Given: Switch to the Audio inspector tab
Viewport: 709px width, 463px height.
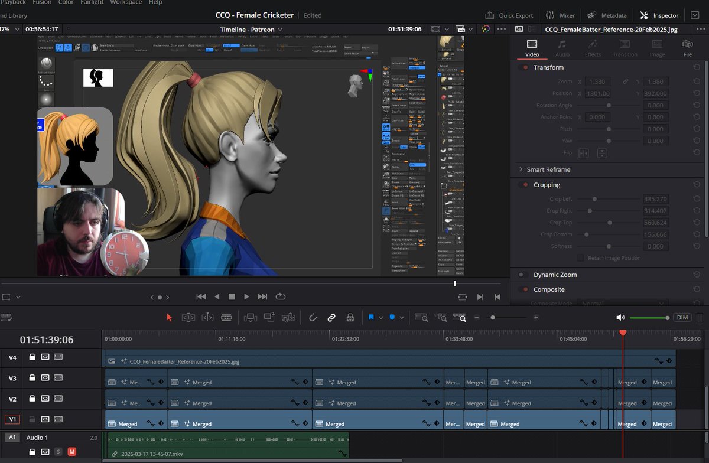Looking at the screenshot, I should (562, 48).
